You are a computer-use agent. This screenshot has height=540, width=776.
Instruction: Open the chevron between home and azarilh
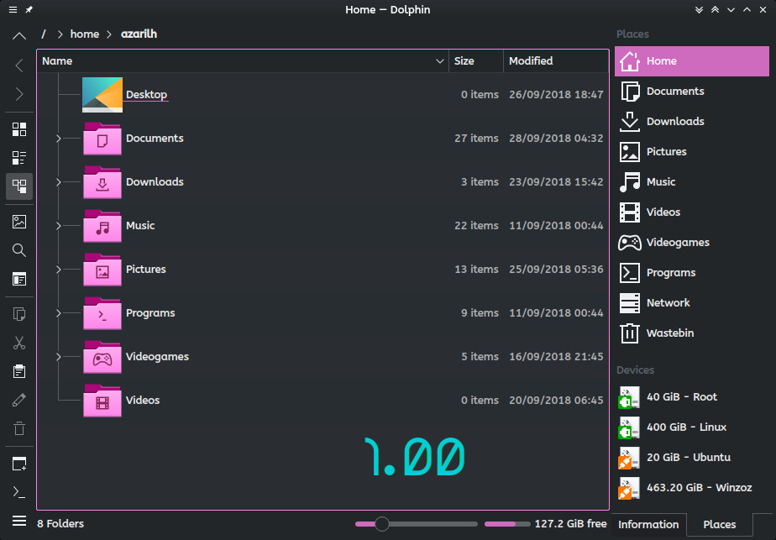[x=109, y=34]
